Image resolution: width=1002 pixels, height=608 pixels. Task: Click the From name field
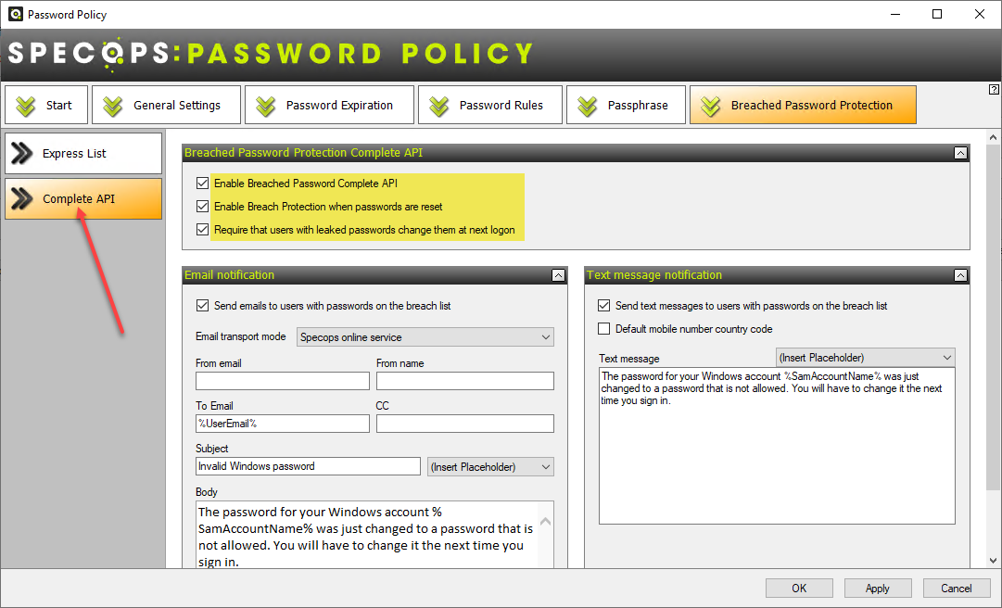[464, 381]
